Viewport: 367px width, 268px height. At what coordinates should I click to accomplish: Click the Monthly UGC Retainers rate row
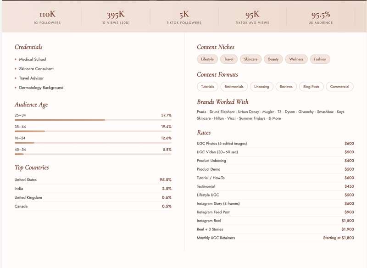pos(276,238)
